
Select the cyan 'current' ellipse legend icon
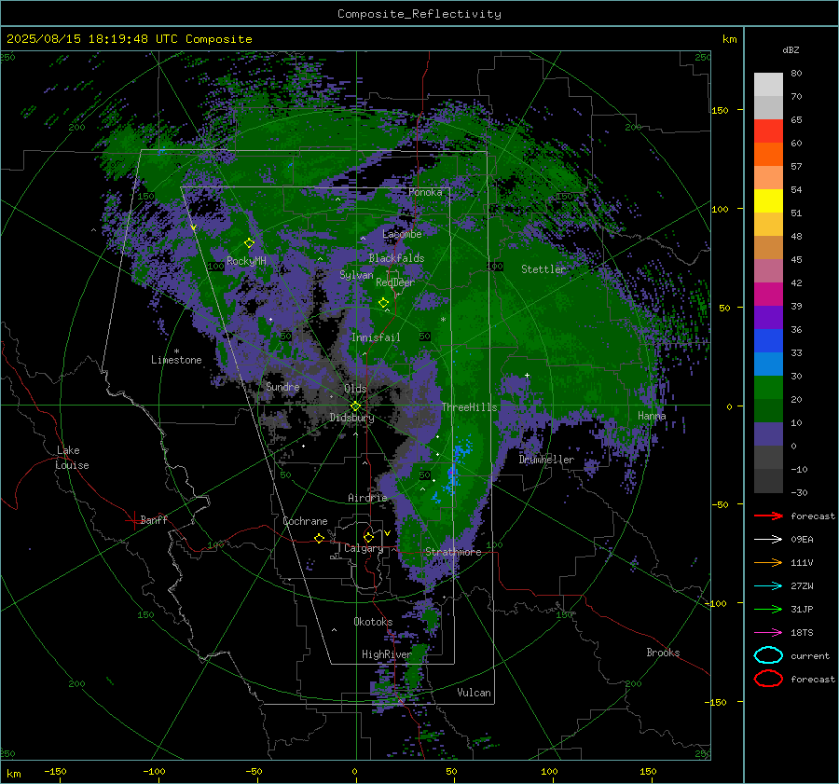[768, 655]
